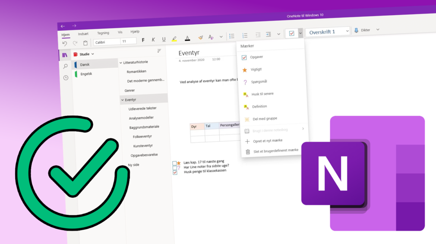The height and width of the screenshot is (244, 436).
Task: Open the Analysemodeller page
Action: tap(141, 118)
